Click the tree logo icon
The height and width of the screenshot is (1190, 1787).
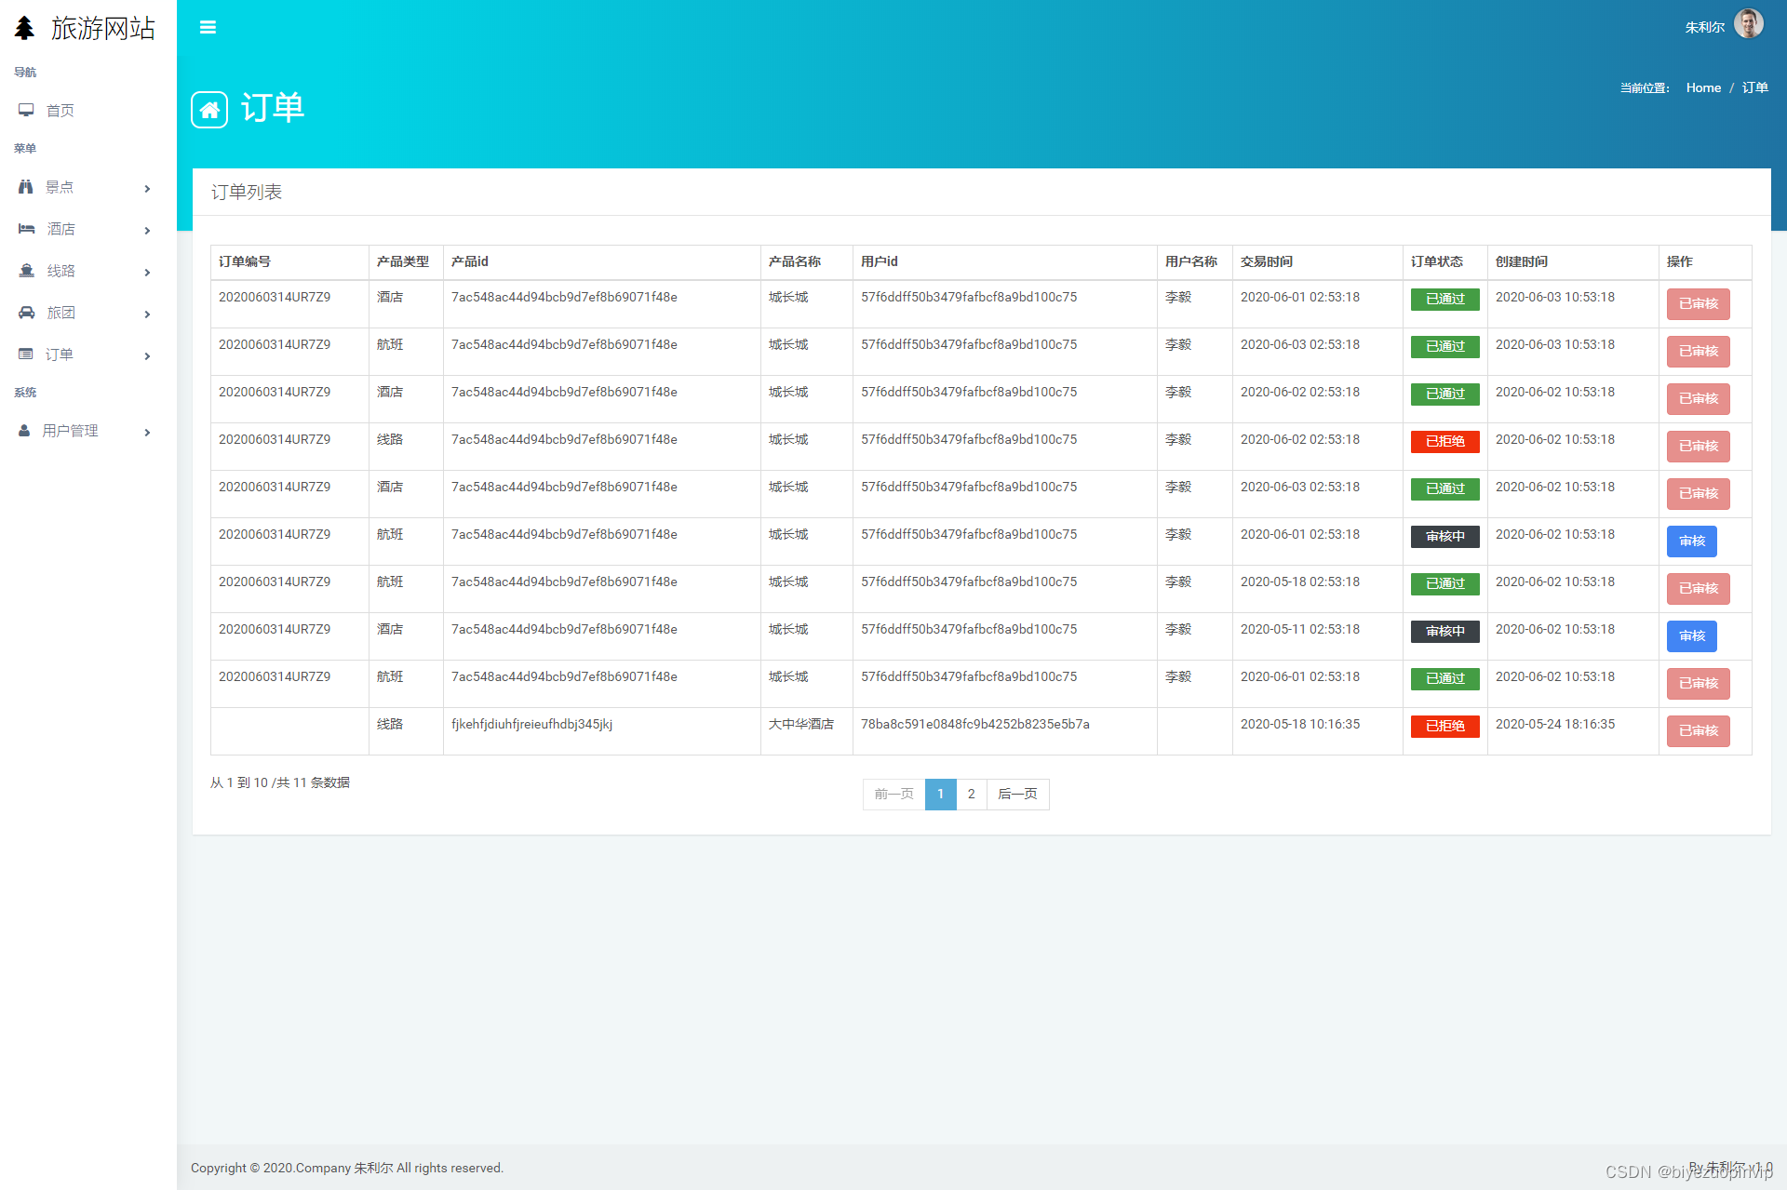point(24,28)
